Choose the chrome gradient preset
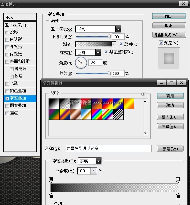 click(86, 115)
